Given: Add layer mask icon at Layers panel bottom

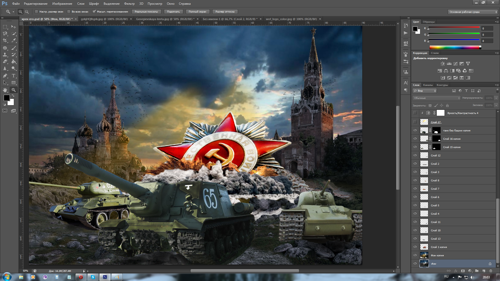Looking at the screenshot, I should (x=463, y=271).
